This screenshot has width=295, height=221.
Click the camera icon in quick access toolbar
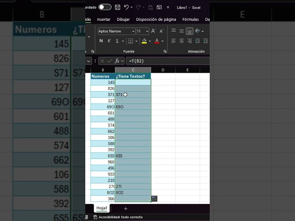[x=159, y=7]
